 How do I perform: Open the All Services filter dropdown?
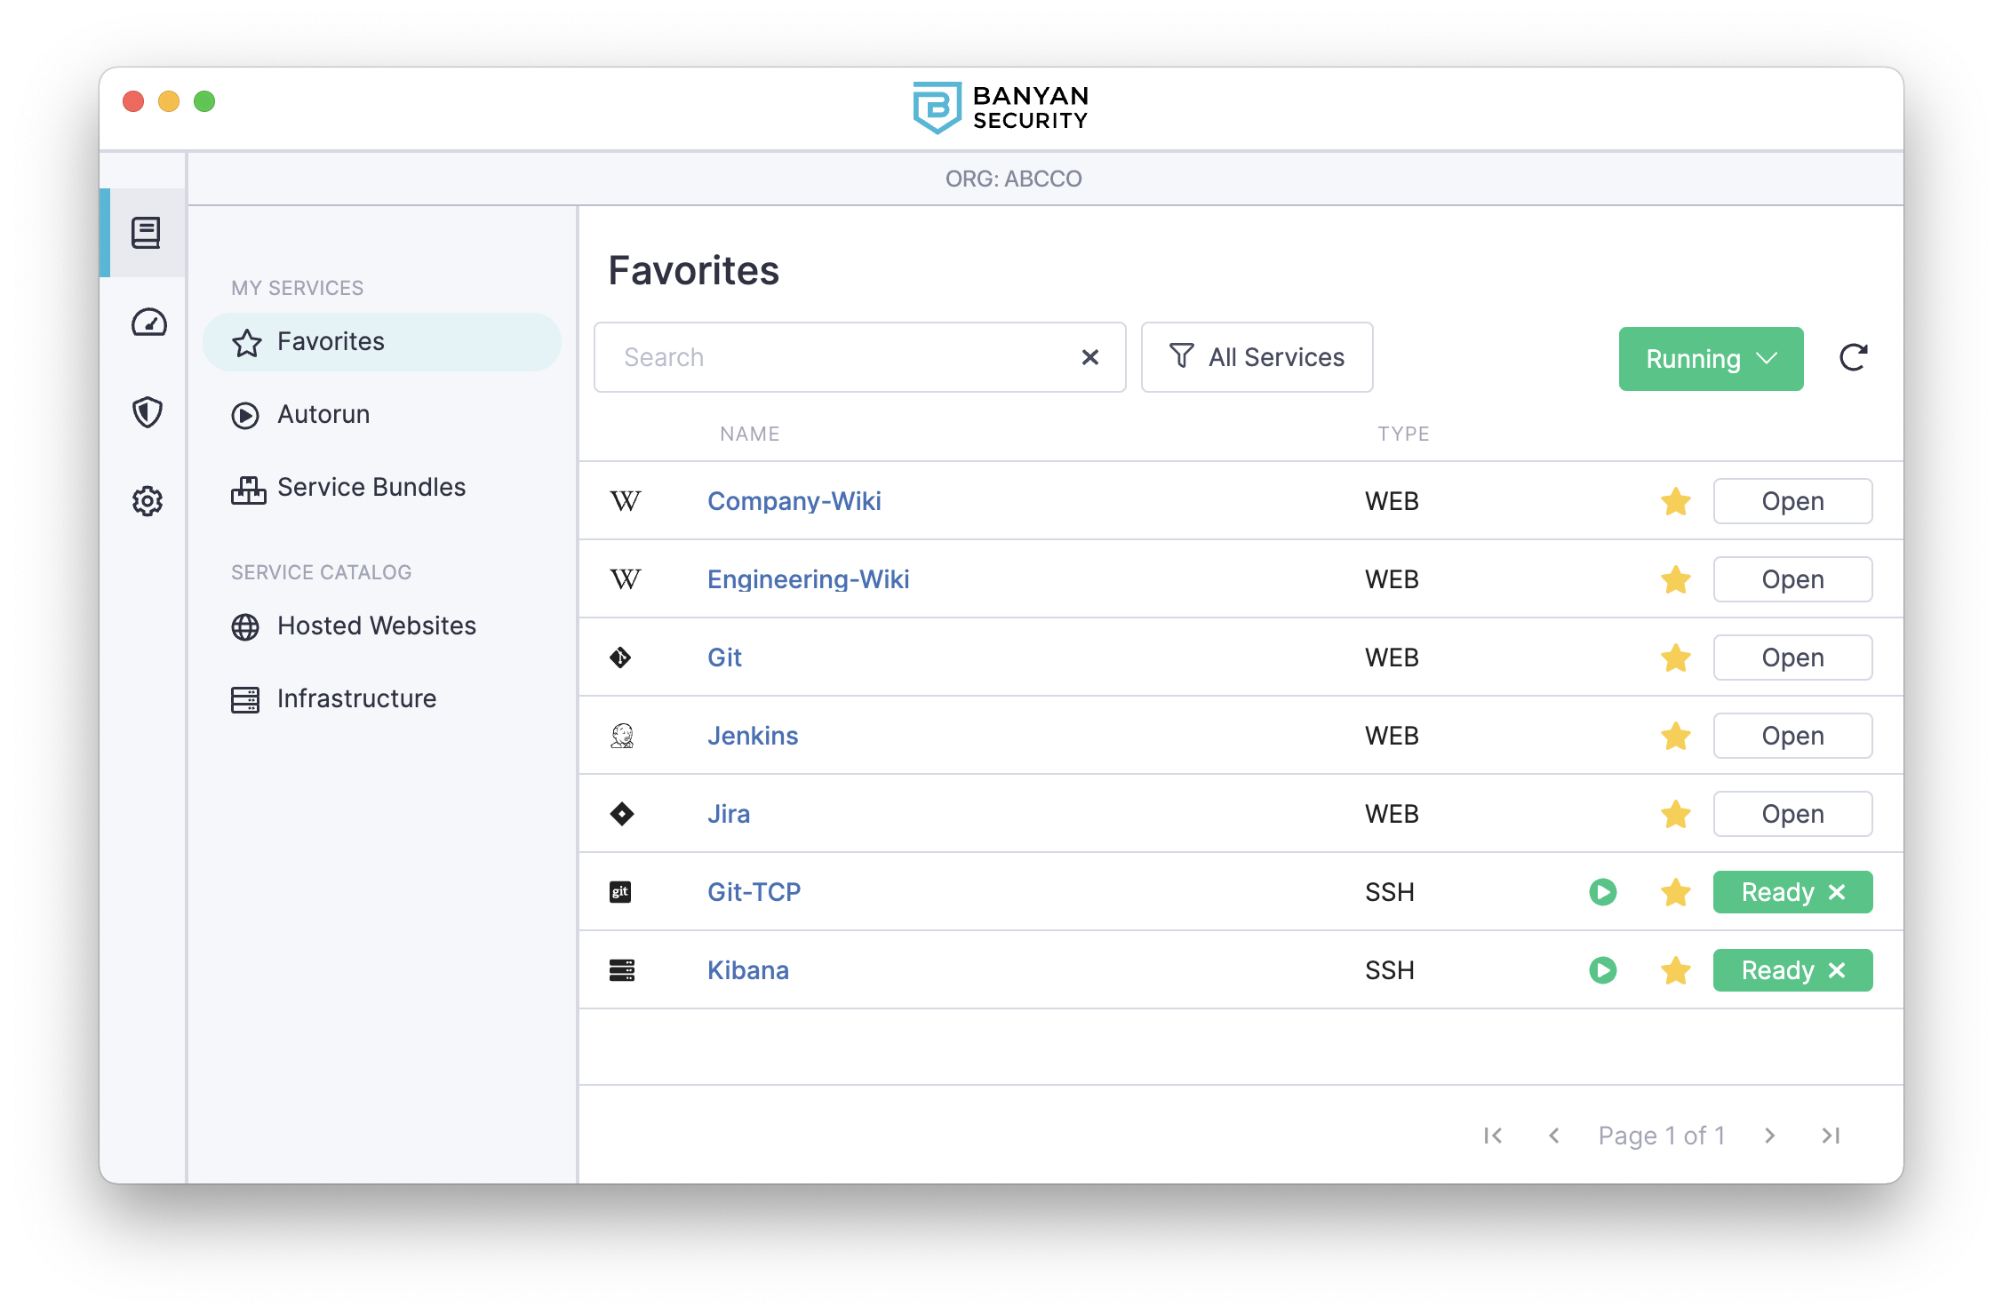pos(1256,355)
